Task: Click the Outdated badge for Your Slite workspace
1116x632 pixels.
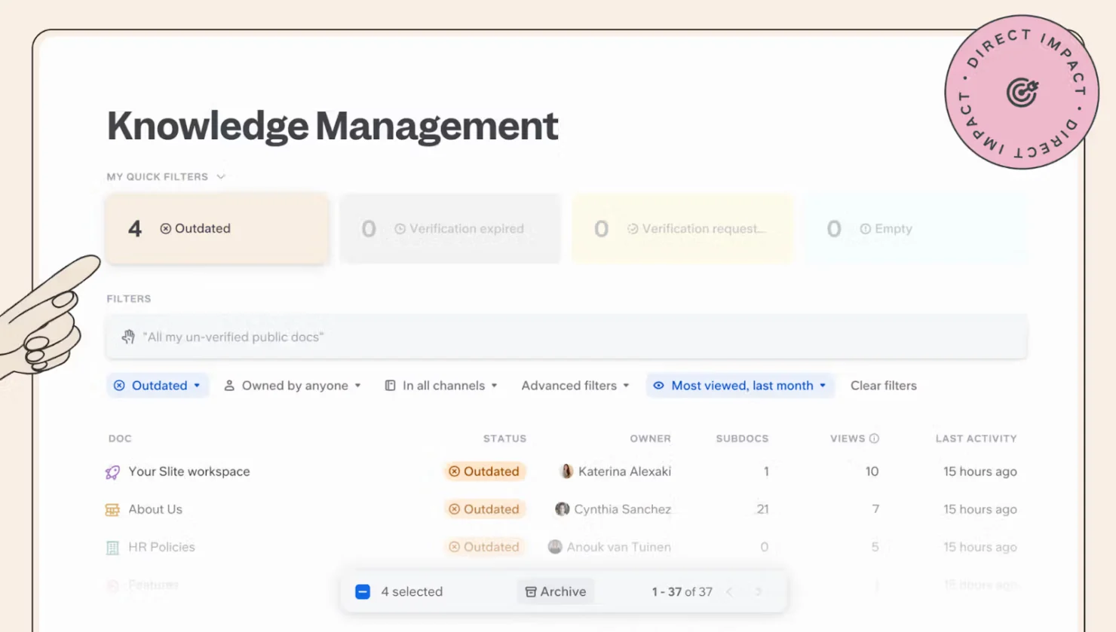Action: tap(484, 472)
